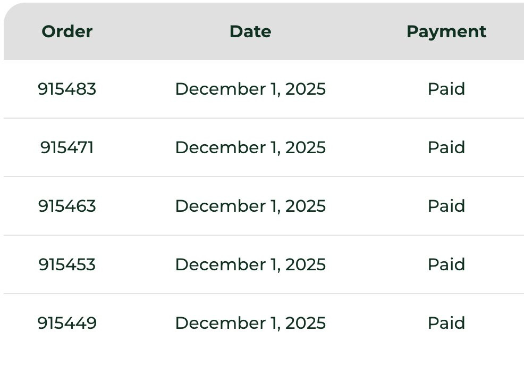Select Paid status for order 915471
524x365 pixels.
tap(446, 147)
